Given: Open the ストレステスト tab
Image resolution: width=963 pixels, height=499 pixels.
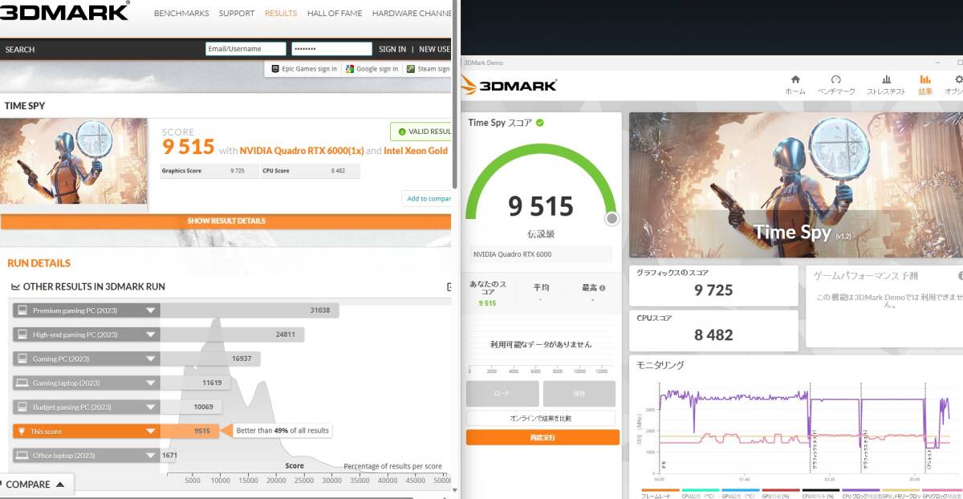Looking at the screenshot, I should click(x=886, y=84).
